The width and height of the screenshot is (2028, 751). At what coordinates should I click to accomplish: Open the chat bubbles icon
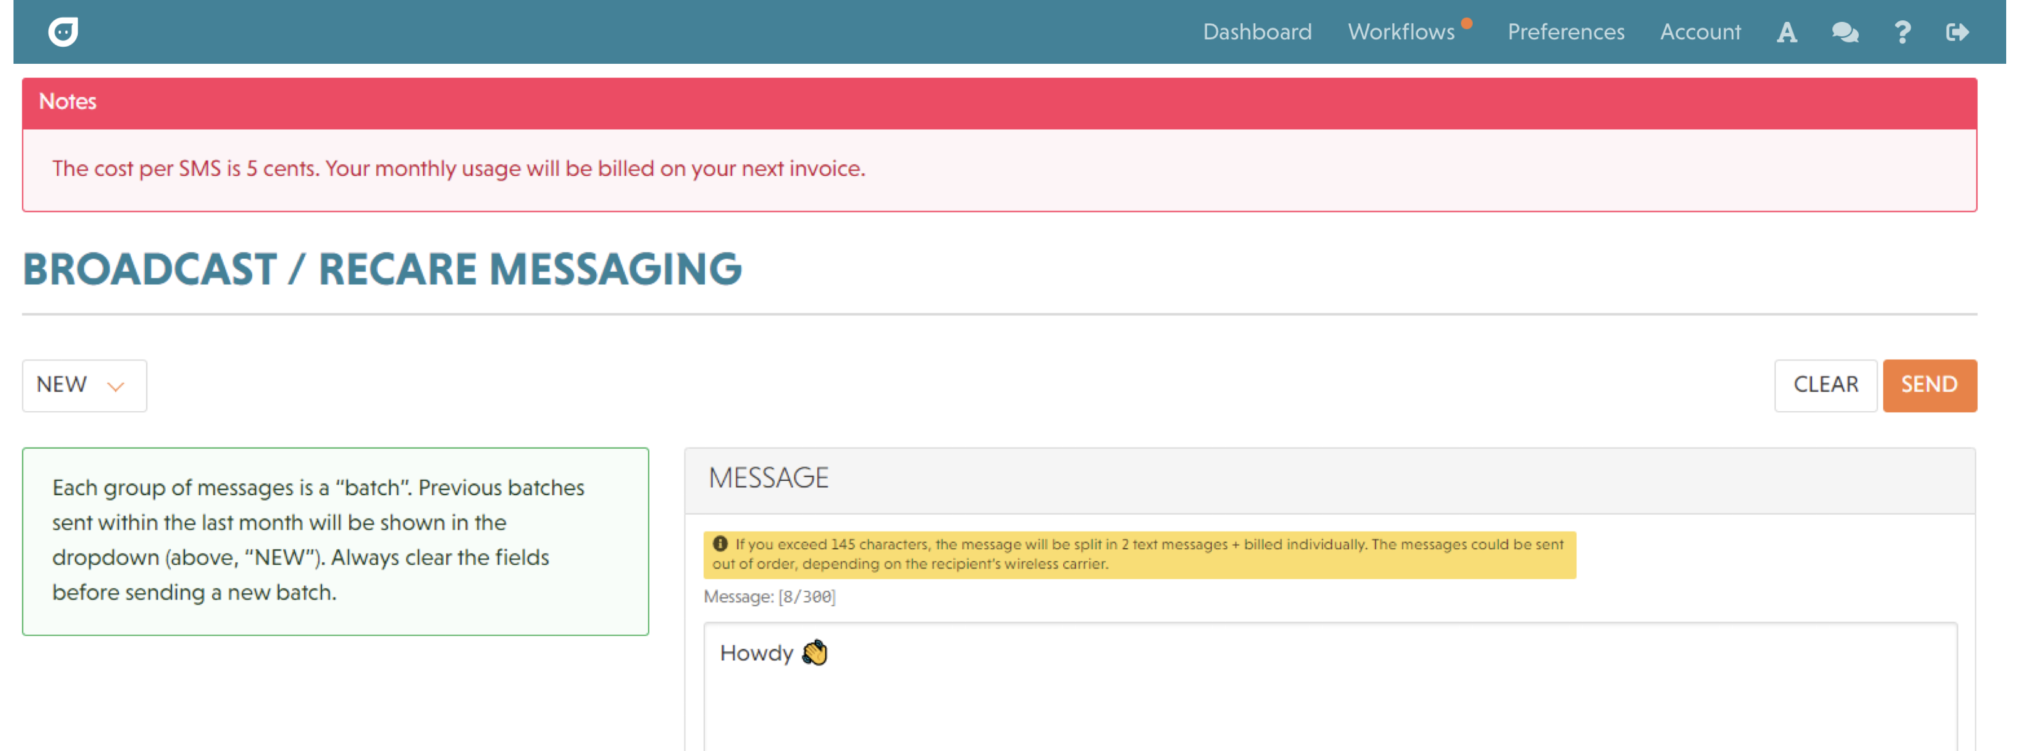click(x=1845, y=32)
